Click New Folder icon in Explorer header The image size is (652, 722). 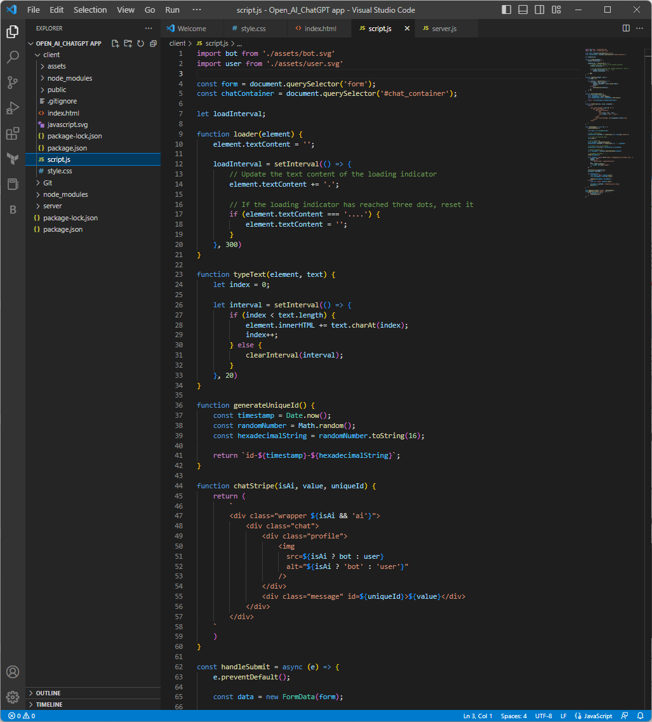point(128,43)
